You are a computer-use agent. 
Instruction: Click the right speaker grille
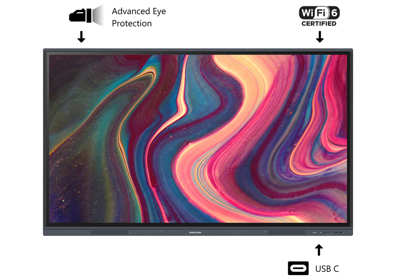(286, 232)
